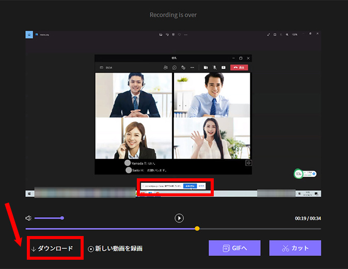Click the Teams meeting timer 09:54
The width and height of the screenshot is (348, 269).
click(109, 68)
